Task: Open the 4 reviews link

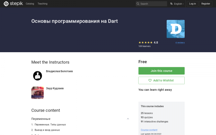Action: [x=180, y=43]
